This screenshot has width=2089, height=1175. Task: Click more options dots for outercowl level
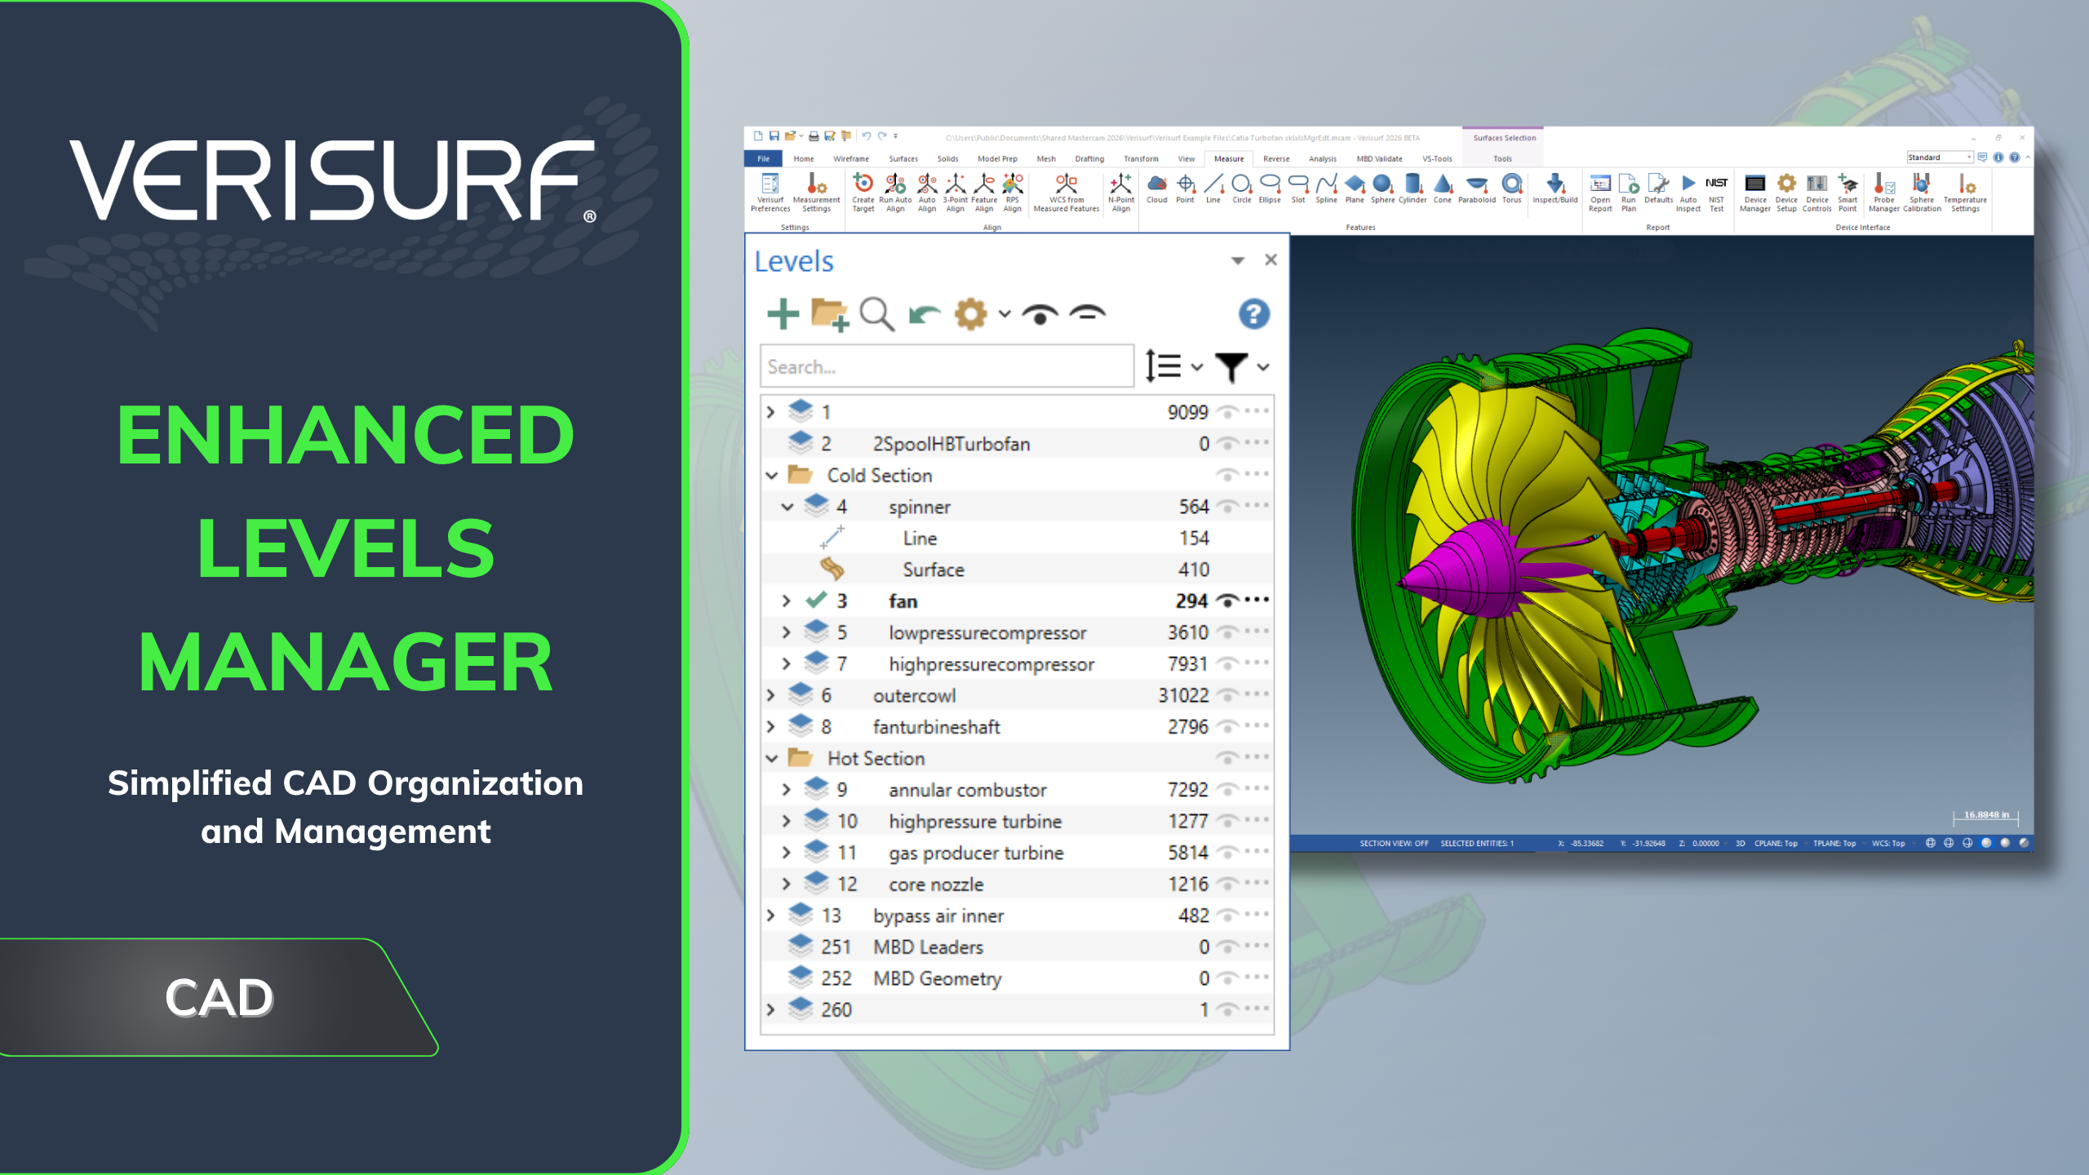[1257, 694]
